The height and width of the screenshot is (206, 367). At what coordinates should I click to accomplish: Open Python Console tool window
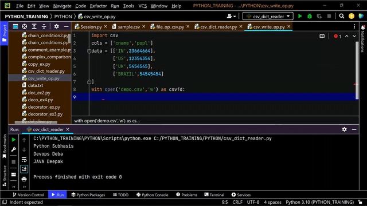pos(152,195)
